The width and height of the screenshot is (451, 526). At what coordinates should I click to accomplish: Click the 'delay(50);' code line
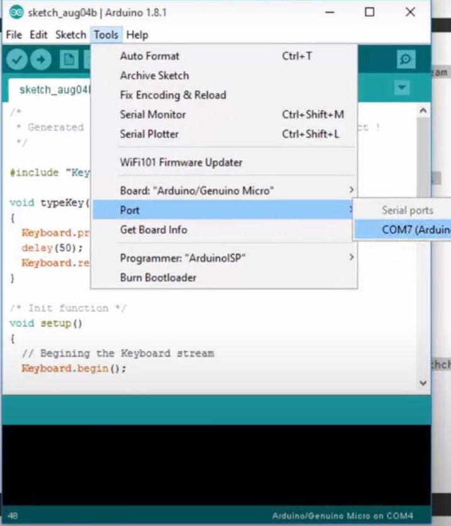pyautogui.click(x=52, y=248)
